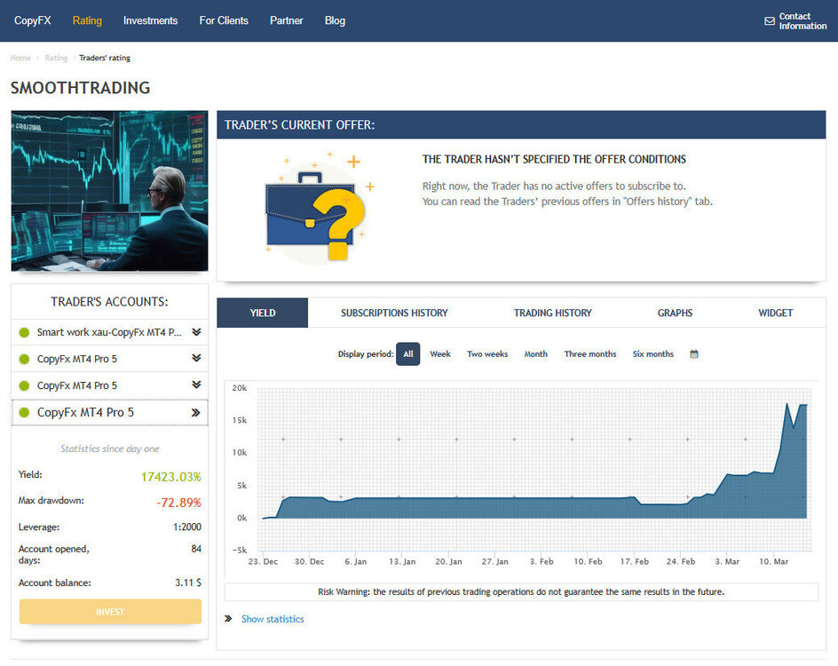Screen dimensions: 838x666
Task: Open the Subscriptions History tab
Action: point(394,313)
